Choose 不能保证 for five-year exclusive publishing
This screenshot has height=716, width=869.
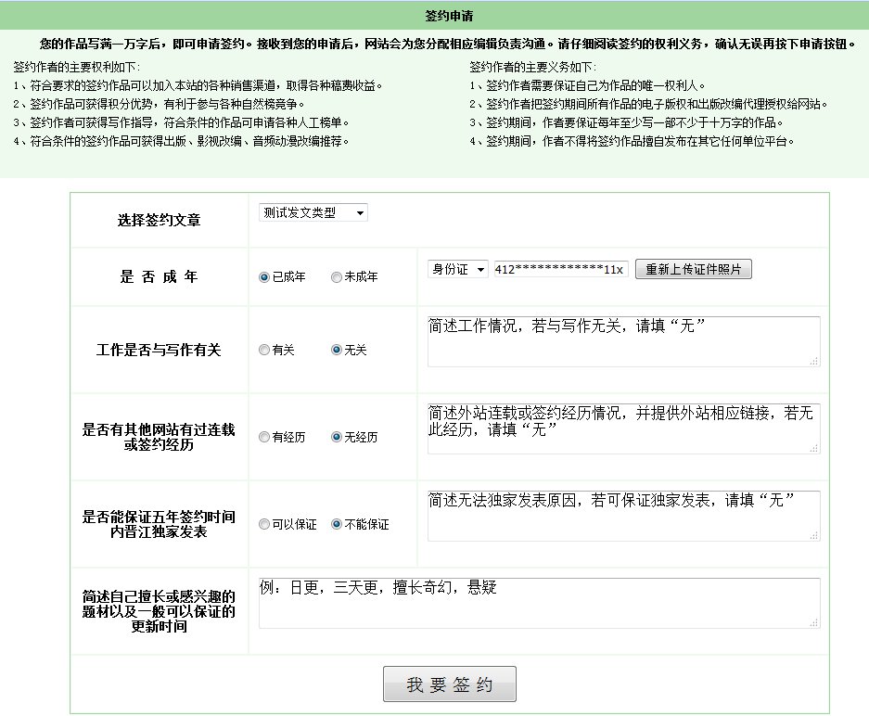[335, 524]
